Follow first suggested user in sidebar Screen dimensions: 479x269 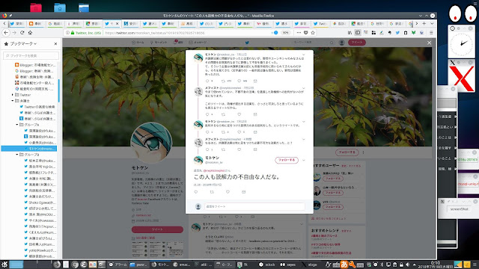(332, 179)
